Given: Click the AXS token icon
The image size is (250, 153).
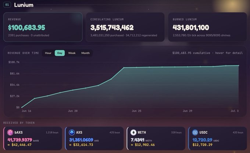Looking at the screenshot, I should [72, 132].
